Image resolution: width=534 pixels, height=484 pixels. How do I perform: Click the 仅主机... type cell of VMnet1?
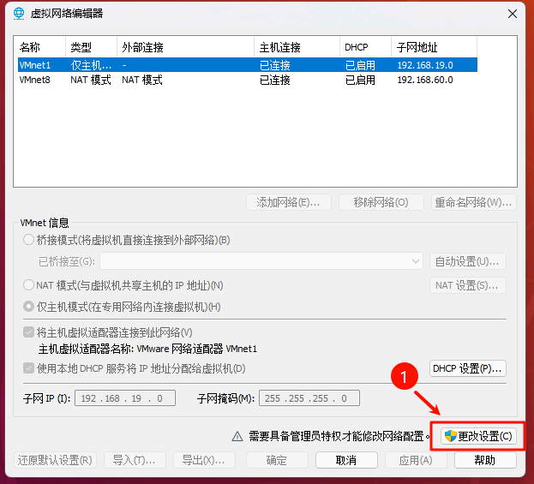point(91,64)
